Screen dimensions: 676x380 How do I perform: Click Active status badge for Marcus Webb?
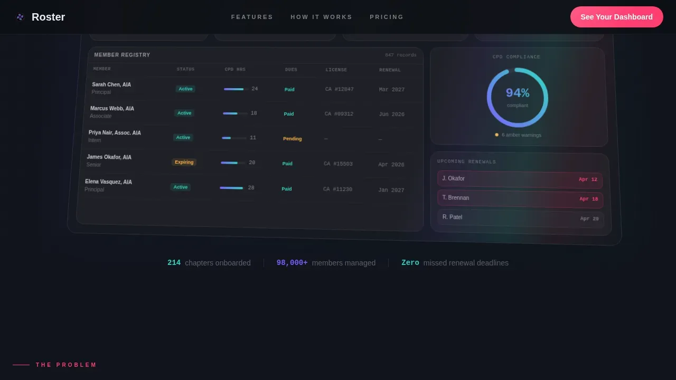[184, 113]
